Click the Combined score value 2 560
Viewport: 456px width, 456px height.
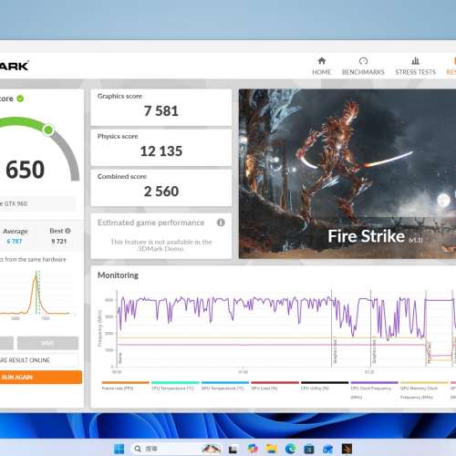point(161,192)
